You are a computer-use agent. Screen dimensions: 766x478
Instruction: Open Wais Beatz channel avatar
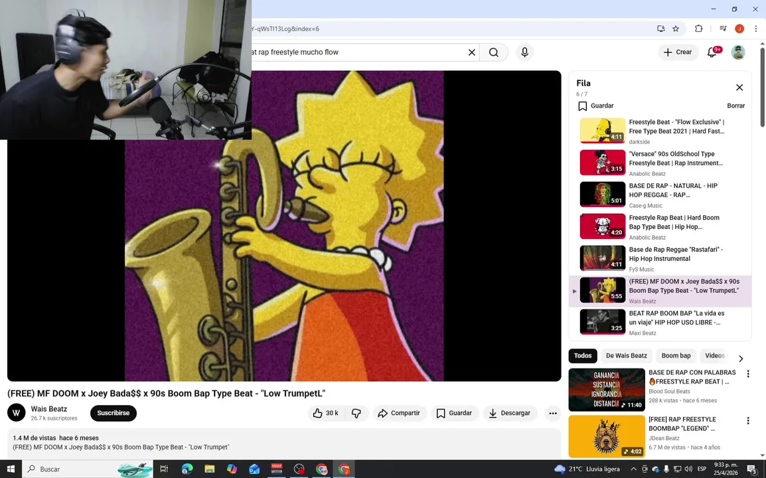[x=16, y=413]
